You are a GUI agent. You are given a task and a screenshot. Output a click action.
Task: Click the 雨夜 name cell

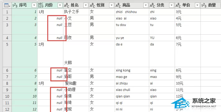point(76,38)
